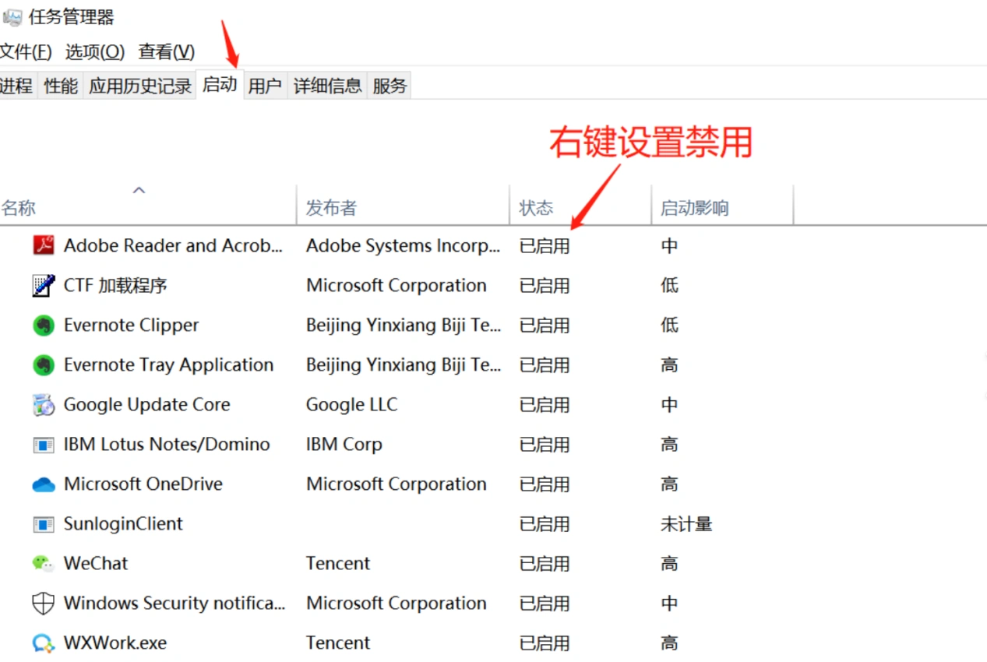Sort by the 名称 column header
This screenshot has width=987, height=662.
[19, 208]
